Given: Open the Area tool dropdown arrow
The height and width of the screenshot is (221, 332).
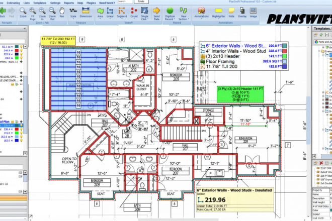Looking at the screenshot, I should [100, 19].
